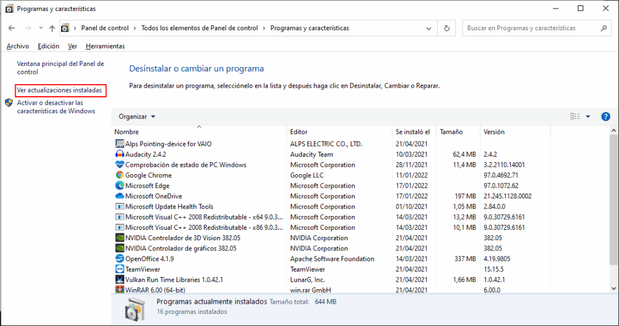Image resolution: width=619 pixels, height=326 pixels.
Task: Click the Google Chrome program icon
Action: (119, 175)
